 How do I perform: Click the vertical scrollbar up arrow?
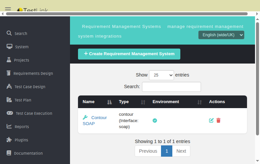pyautogui.click(x=257, y=19)
